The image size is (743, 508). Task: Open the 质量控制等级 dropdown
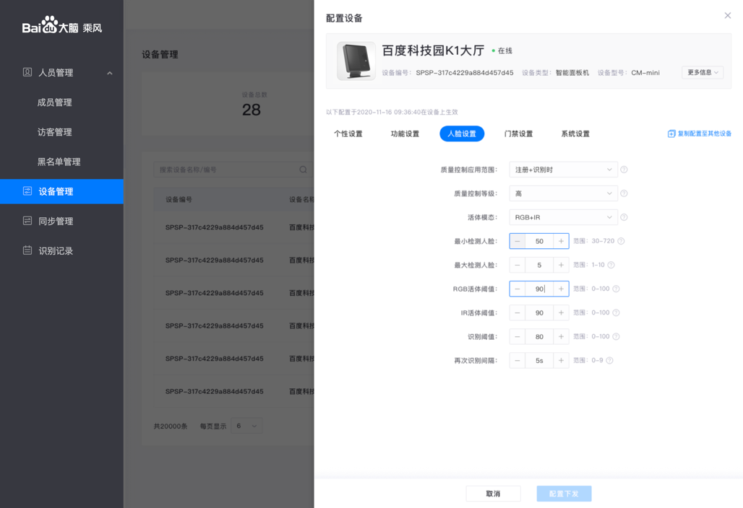563,193
